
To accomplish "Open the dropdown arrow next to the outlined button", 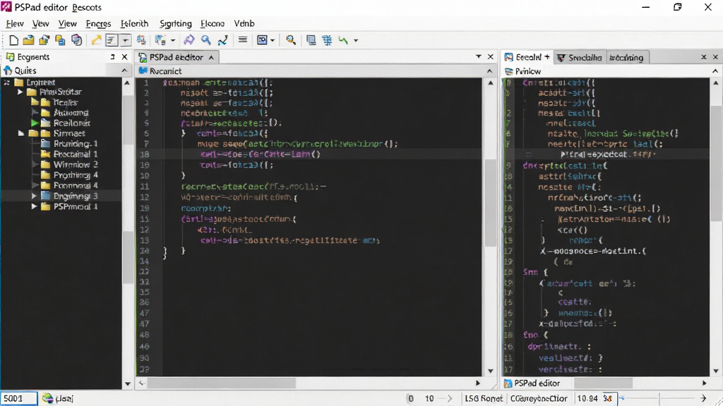I will point(126,40).
